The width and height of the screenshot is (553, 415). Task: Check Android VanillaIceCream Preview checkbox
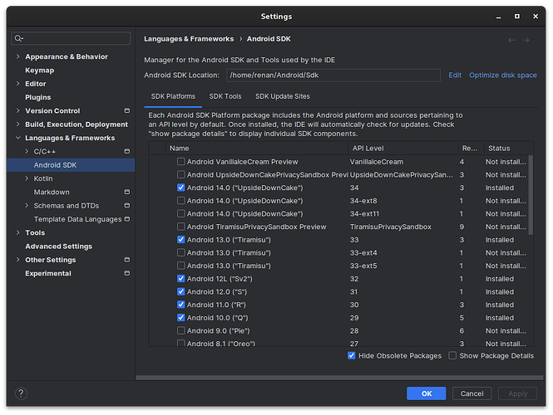[181, 162]
